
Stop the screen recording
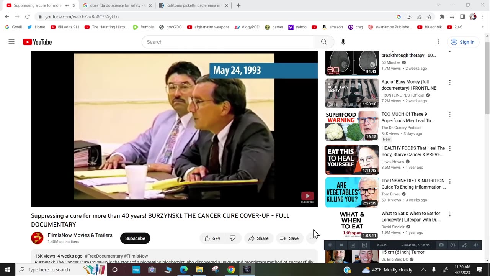click(341, 245)
